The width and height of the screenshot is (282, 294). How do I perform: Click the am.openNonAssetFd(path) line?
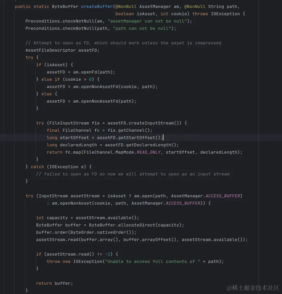click(x=91, y=101)
